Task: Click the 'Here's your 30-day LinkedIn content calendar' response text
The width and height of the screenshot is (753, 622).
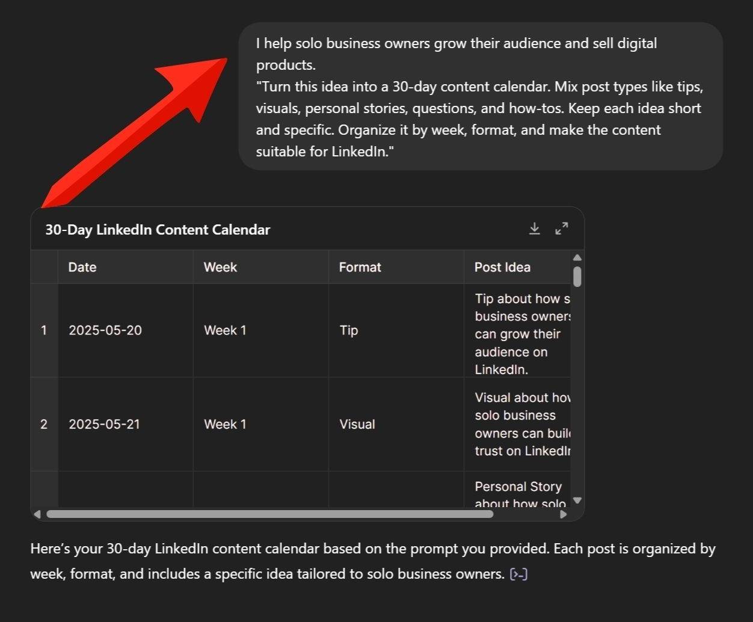Action: [373, 561]
